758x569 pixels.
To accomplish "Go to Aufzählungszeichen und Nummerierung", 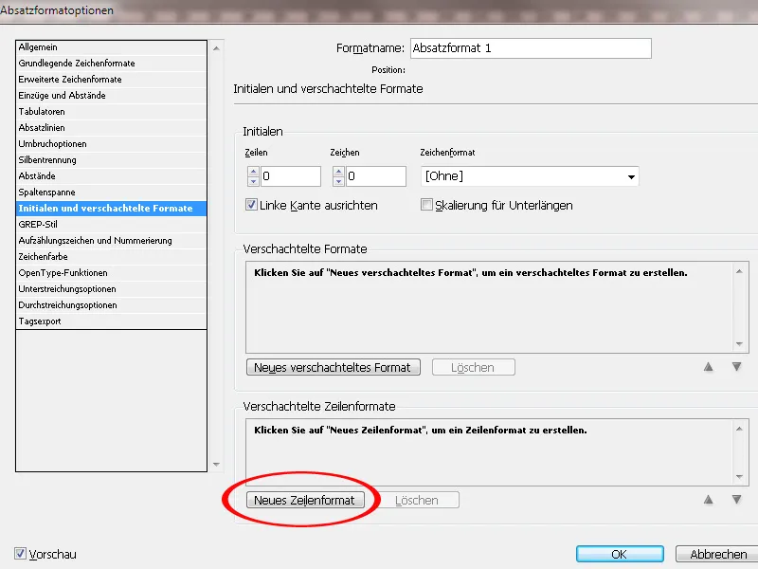I will 111,241.
